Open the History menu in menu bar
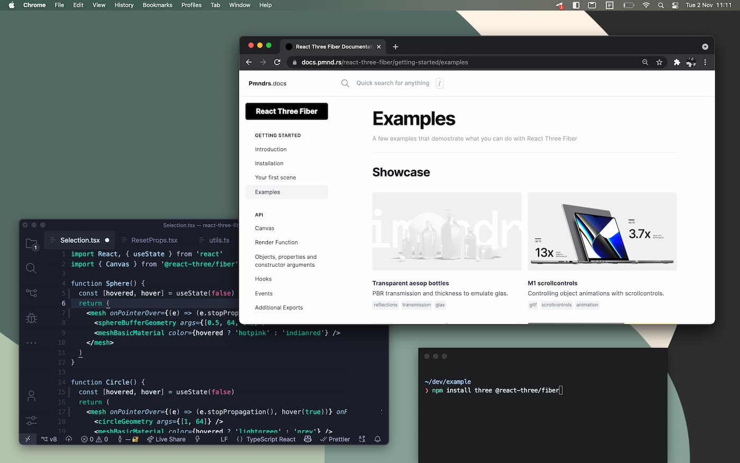Screen dimensions: 740x463 click(124, 5)
